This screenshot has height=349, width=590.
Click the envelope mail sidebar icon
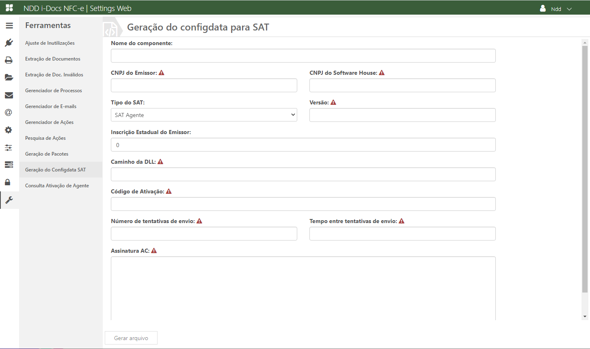tap(9, 95)
